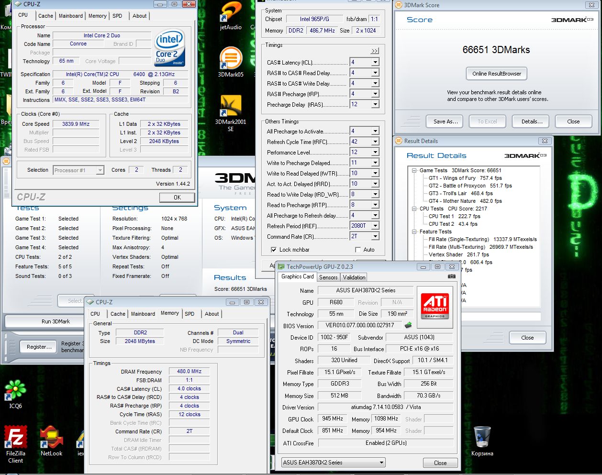This screenshot has height=475, width=602.
Task: Switch to Cache tab in top CPU-Z window
Action: coord(45,16)
